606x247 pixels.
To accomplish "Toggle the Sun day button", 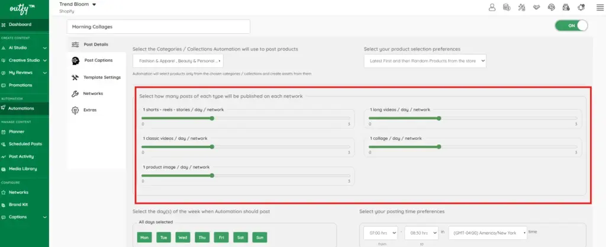I will (260, 238).
